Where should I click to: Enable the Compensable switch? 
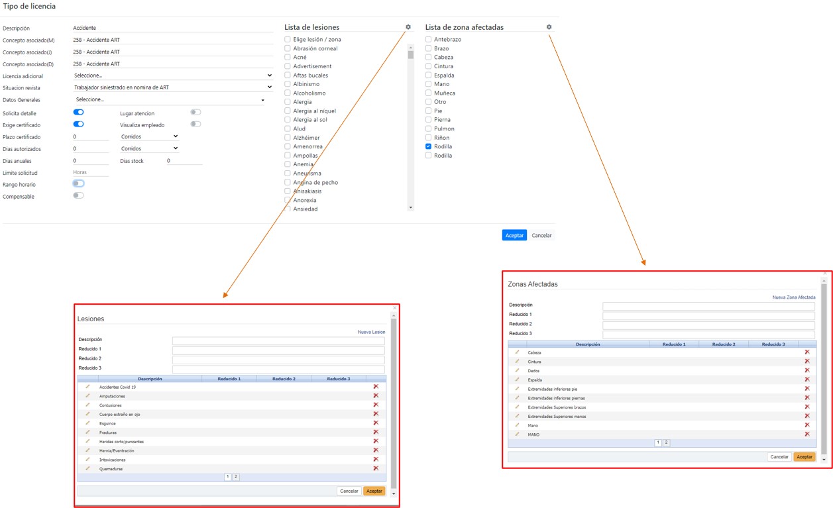78,196
